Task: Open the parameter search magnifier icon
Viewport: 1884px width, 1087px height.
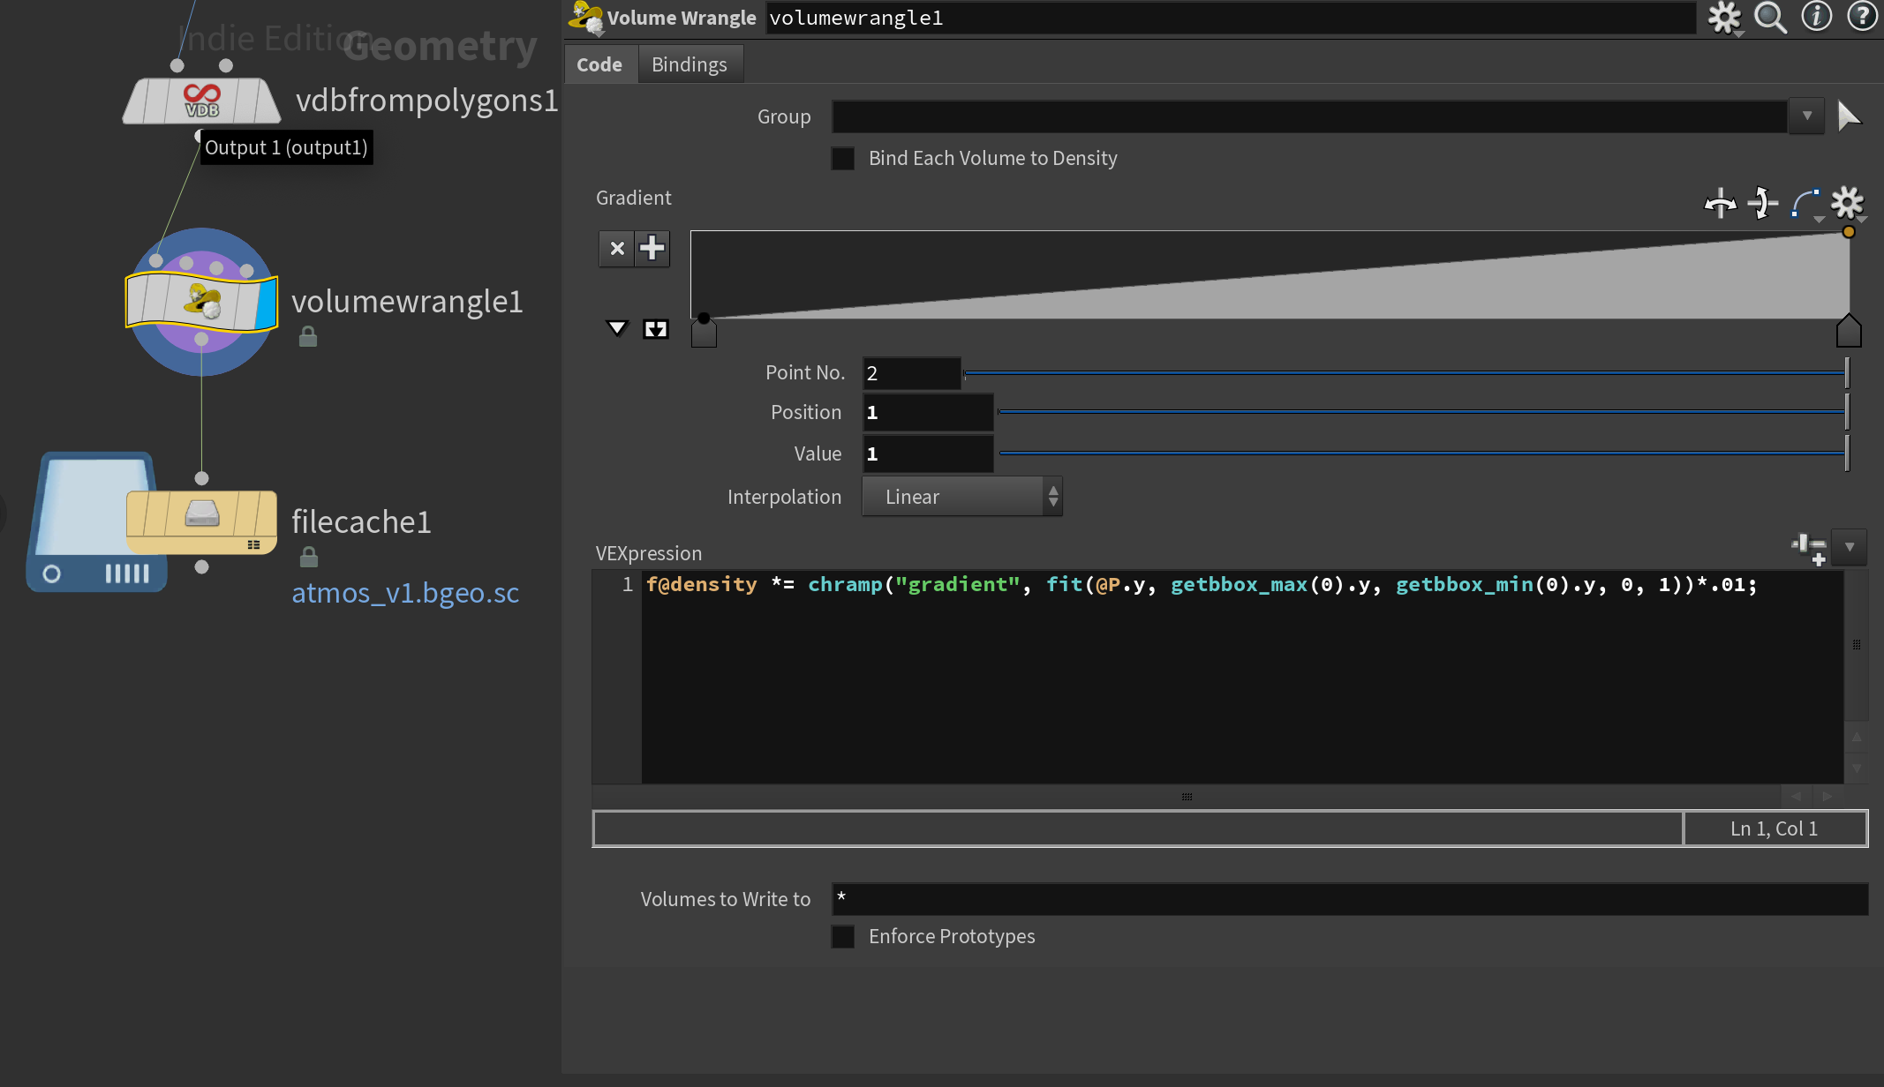Action: pyautogui.click(x=1769, y=17)
